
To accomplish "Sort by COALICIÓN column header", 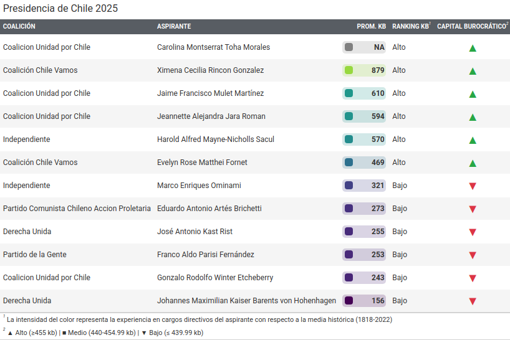I will (x=19, y=26).
